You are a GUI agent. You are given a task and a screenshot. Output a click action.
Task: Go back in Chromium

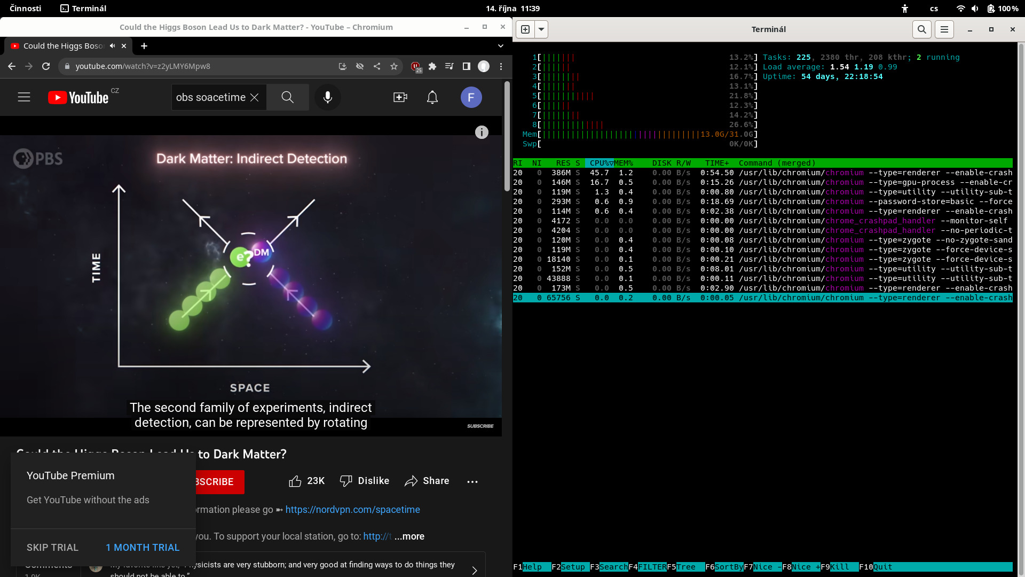click(12, 66)
